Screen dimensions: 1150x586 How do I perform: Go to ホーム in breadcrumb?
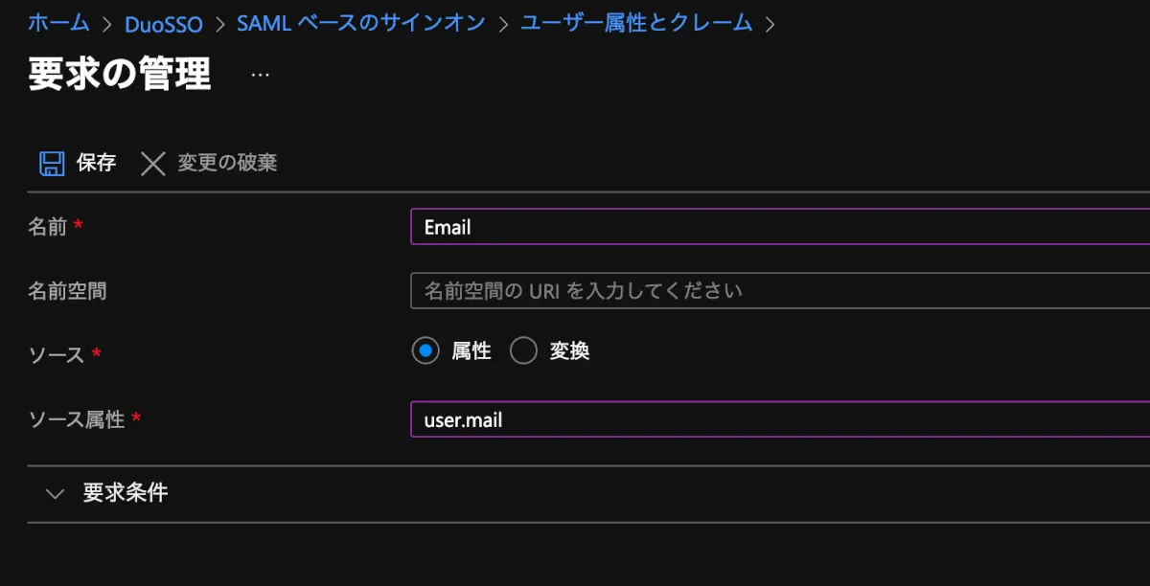[x=58, y=23]
